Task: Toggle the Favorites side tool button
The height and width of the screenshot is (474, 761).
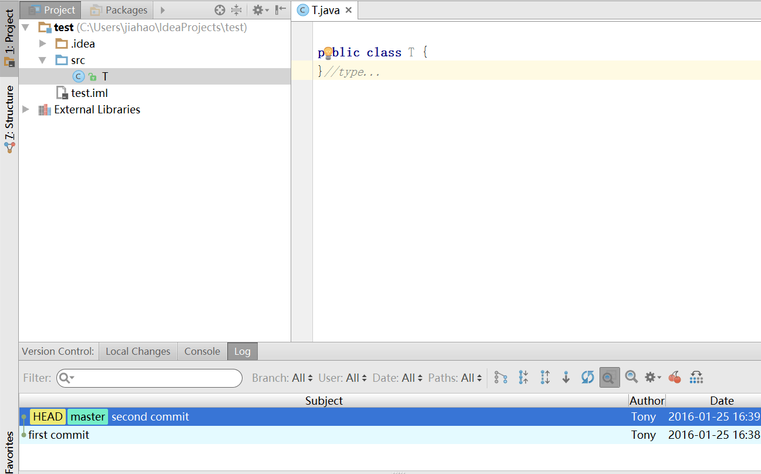Action: [9, 451]
